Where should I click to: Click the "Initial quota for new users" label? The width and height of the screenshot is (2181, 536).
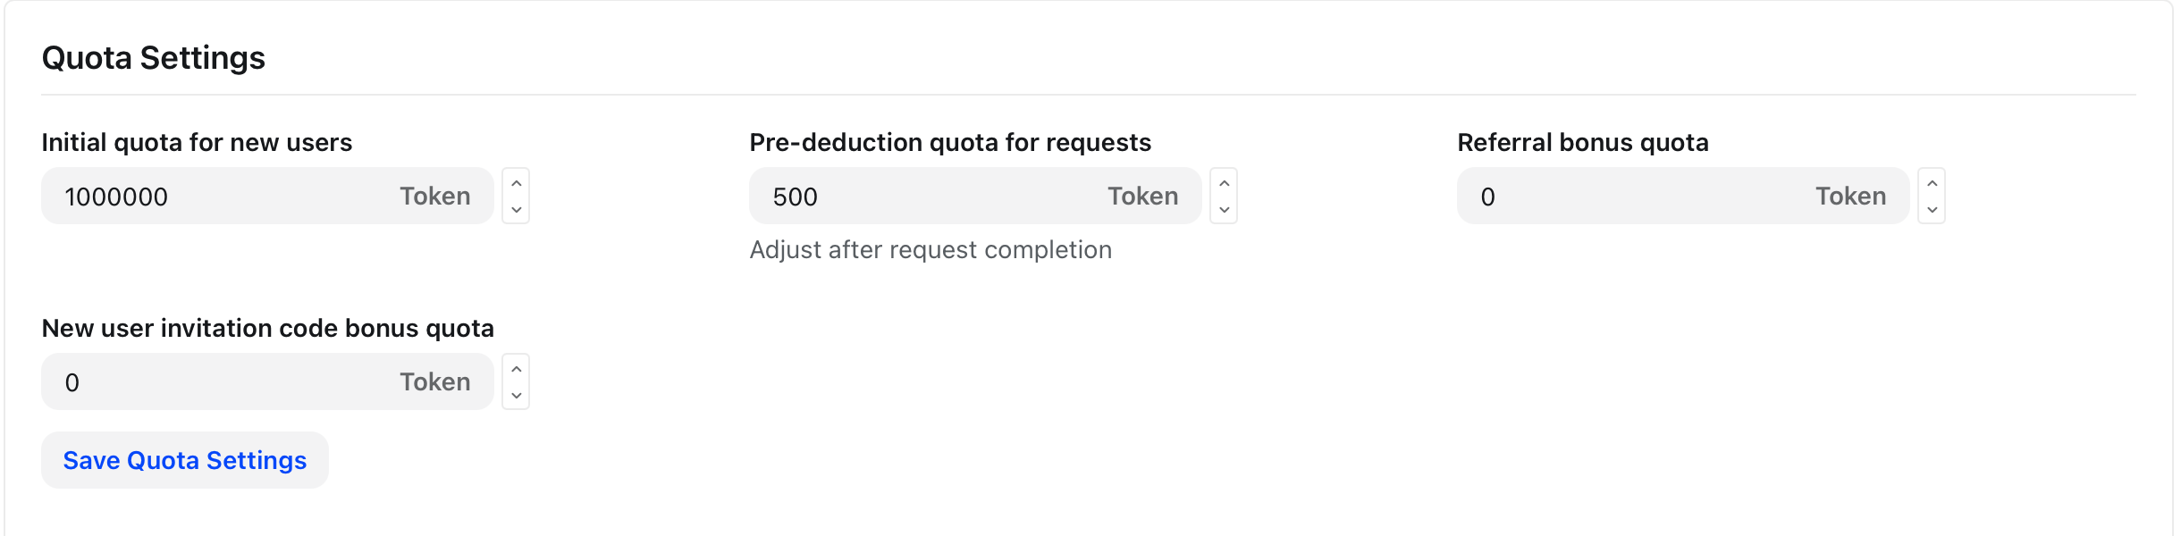197,143
